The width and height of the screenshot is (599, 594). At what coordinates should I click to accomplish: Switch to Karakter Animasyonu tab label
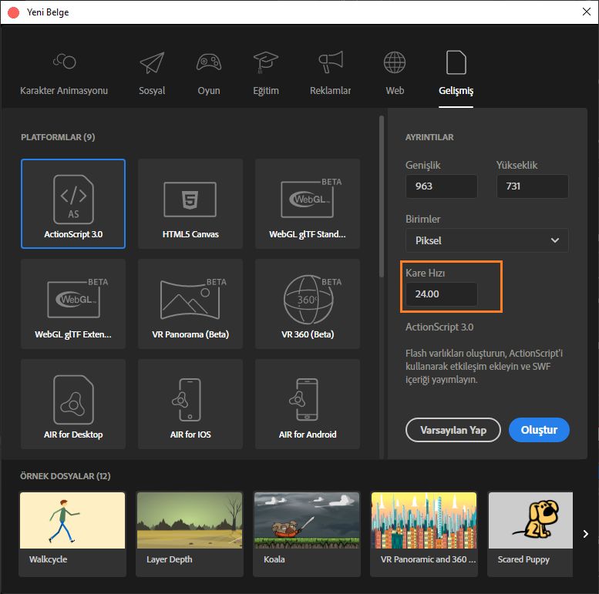[64, 90]
